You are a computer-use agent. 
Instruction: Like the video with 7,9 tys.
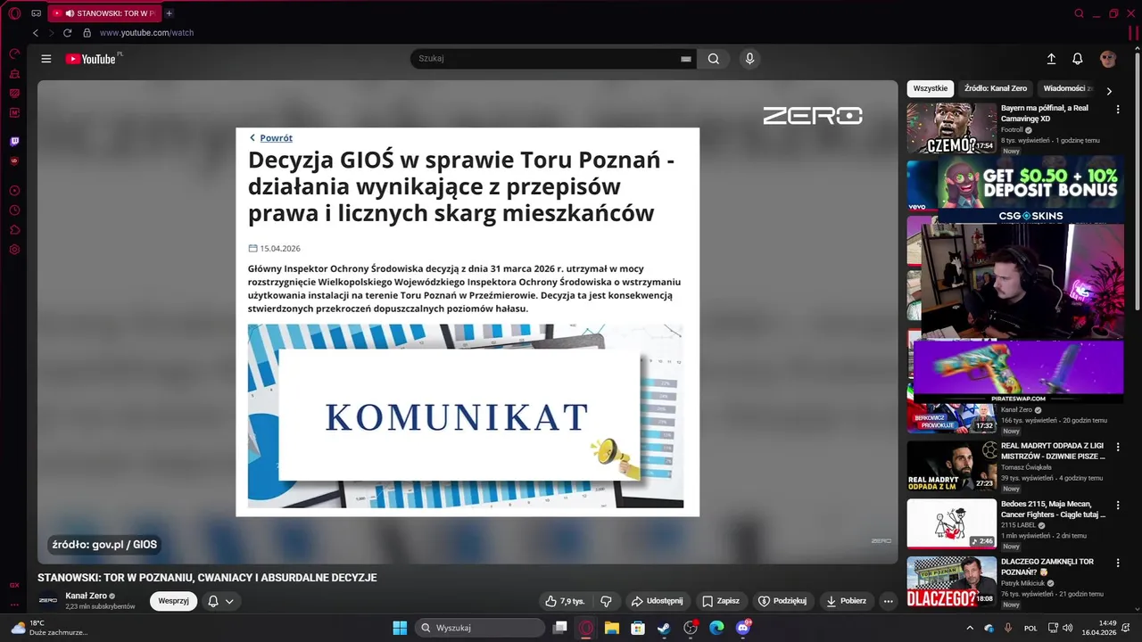[565, 601]
